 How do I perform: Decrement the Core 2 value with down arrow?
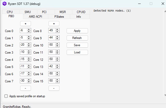(29, 46)
